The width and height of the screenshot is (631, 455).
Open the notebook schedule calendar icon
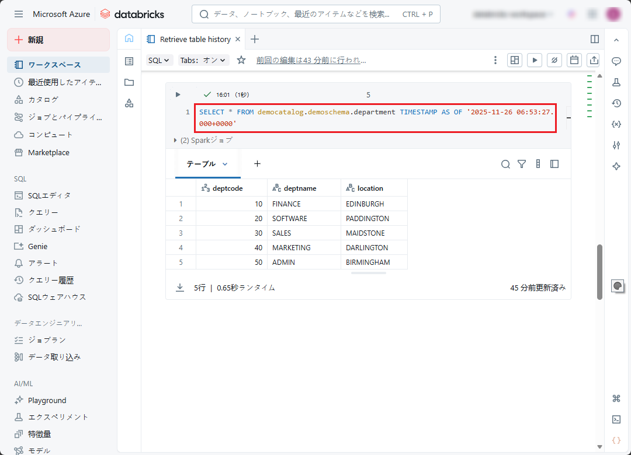point(574,60)
